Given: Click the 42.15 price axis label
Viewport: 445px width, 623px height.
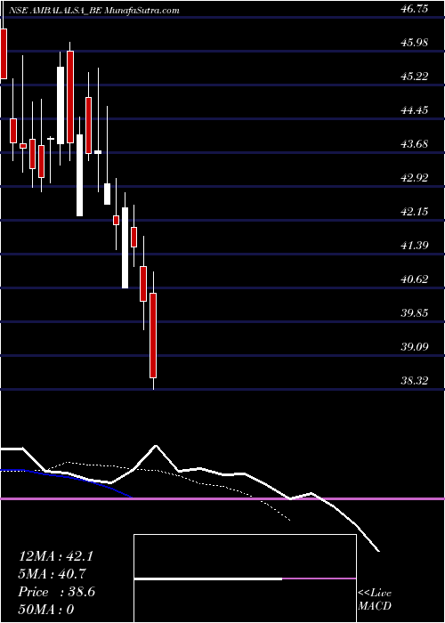Looking at the screenshot, I should coord(415,212).
